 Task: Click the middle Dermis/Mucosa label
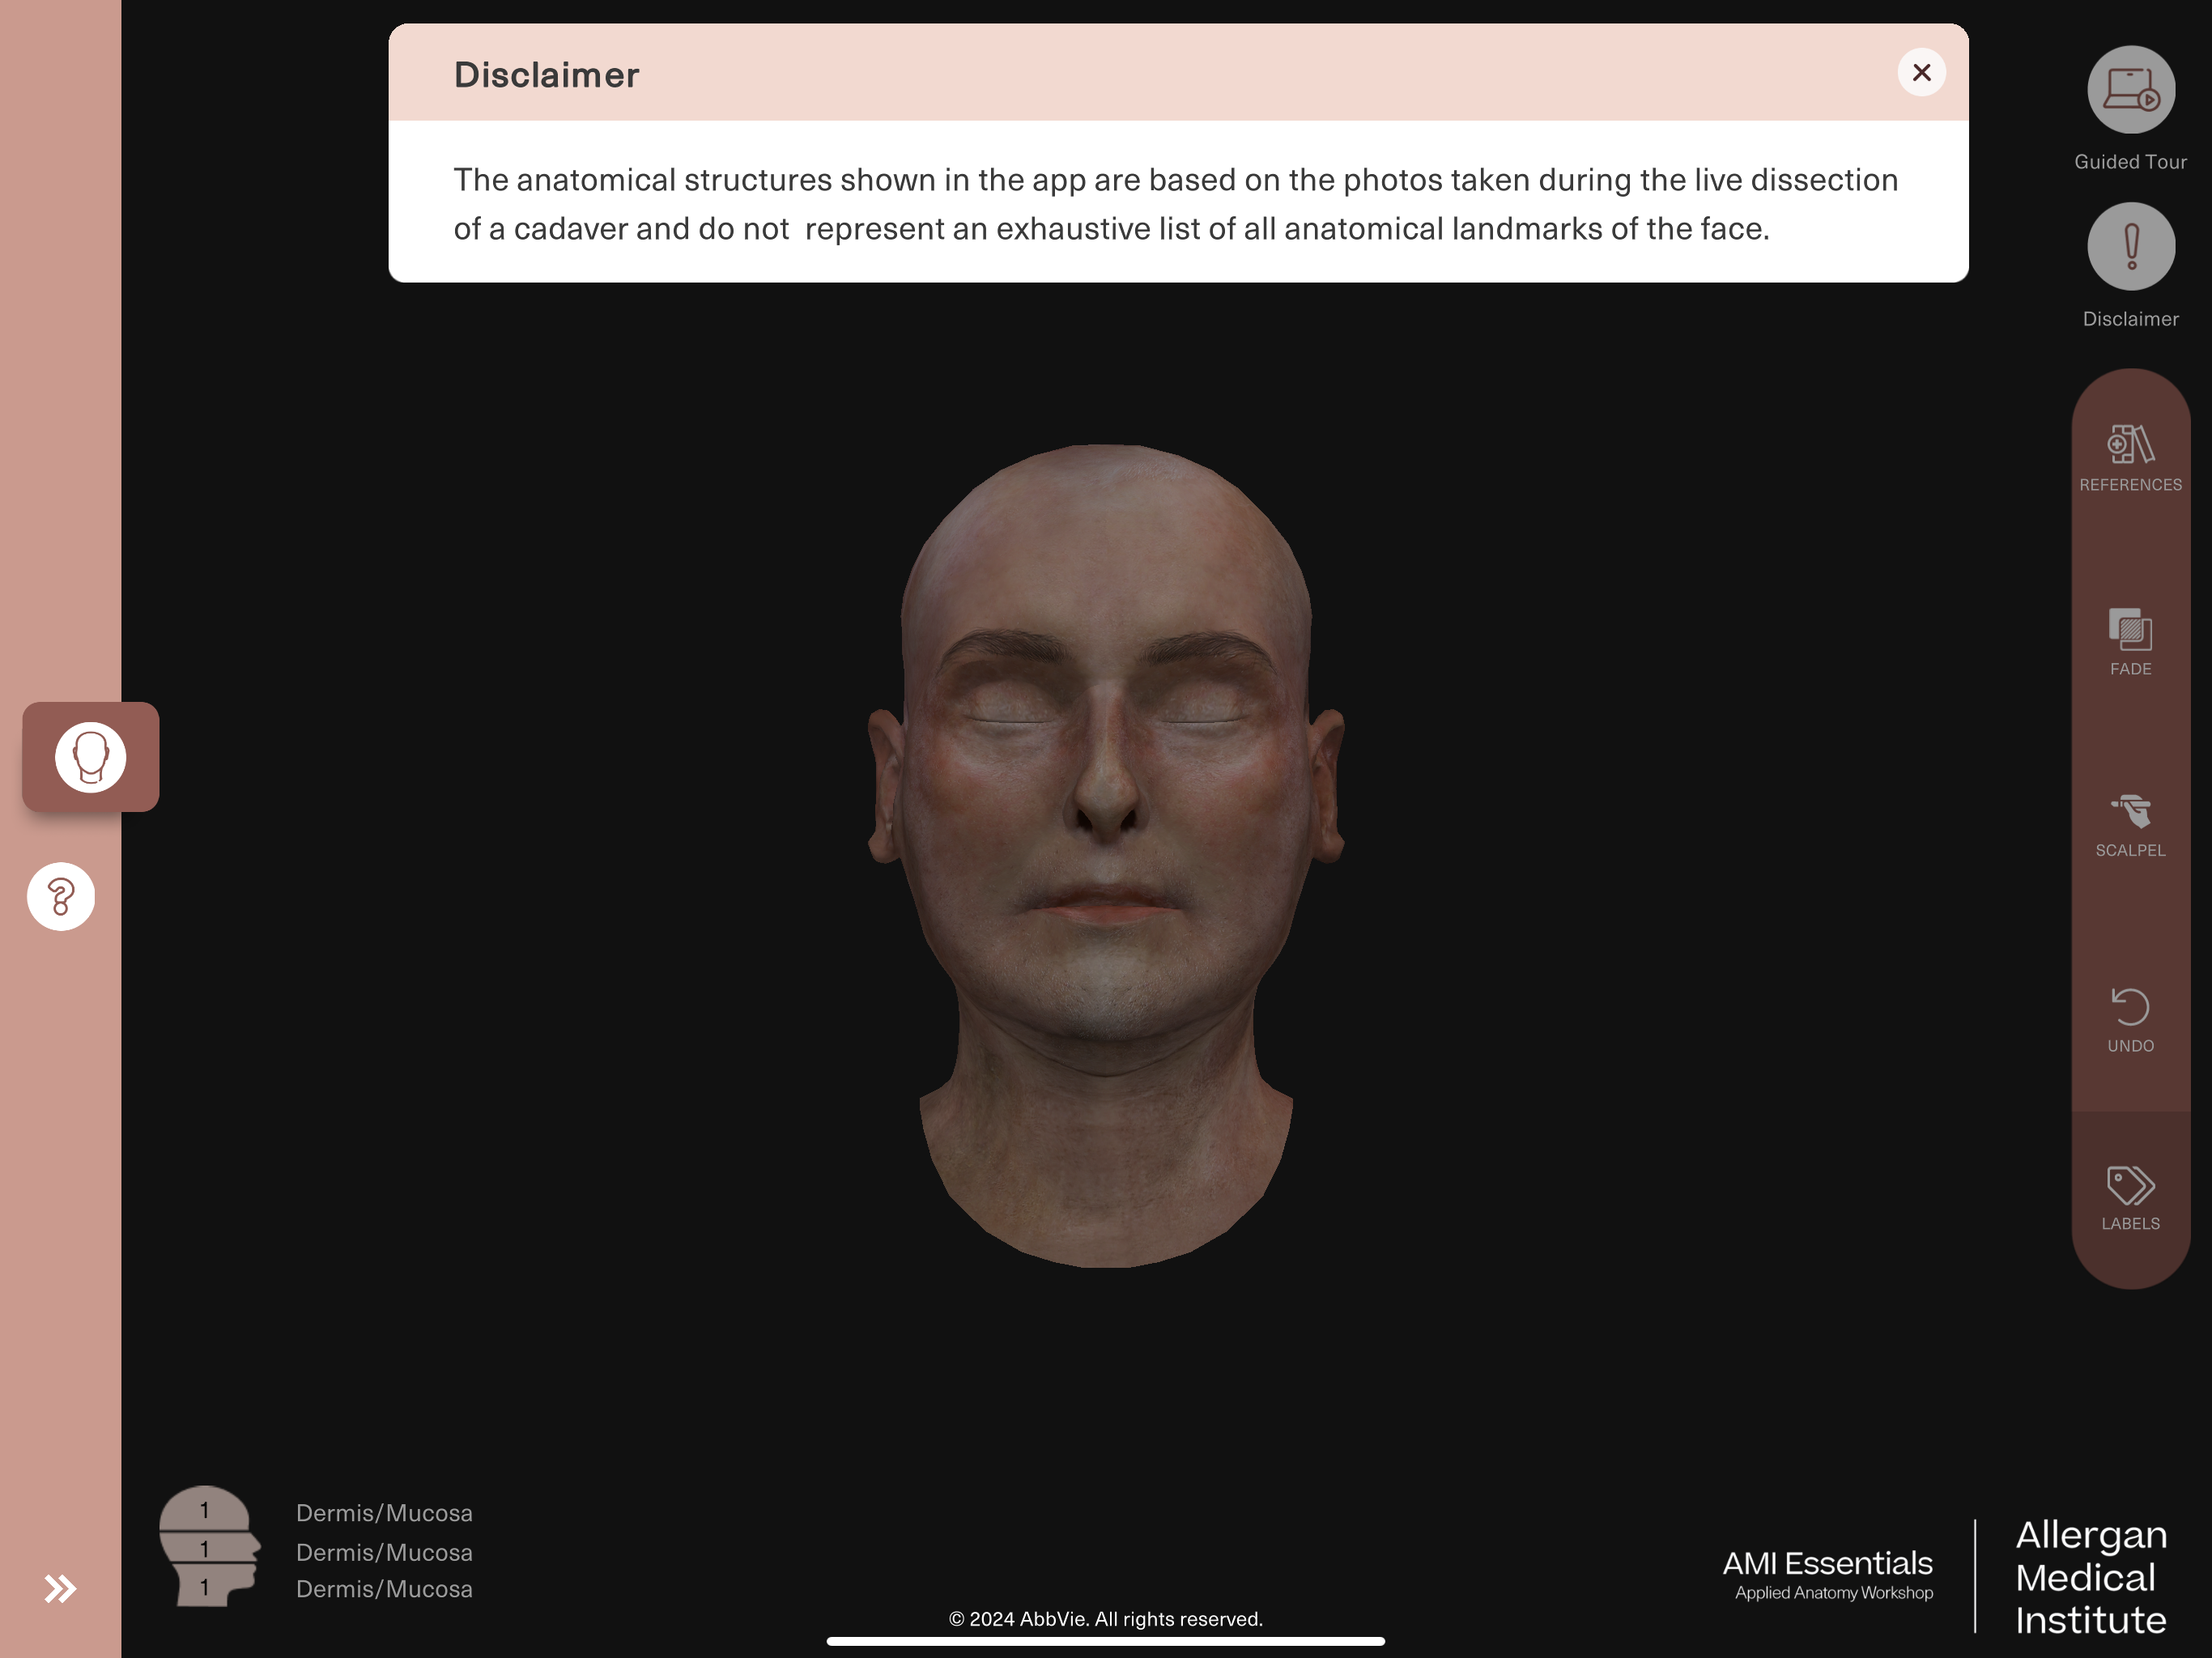384,1552
